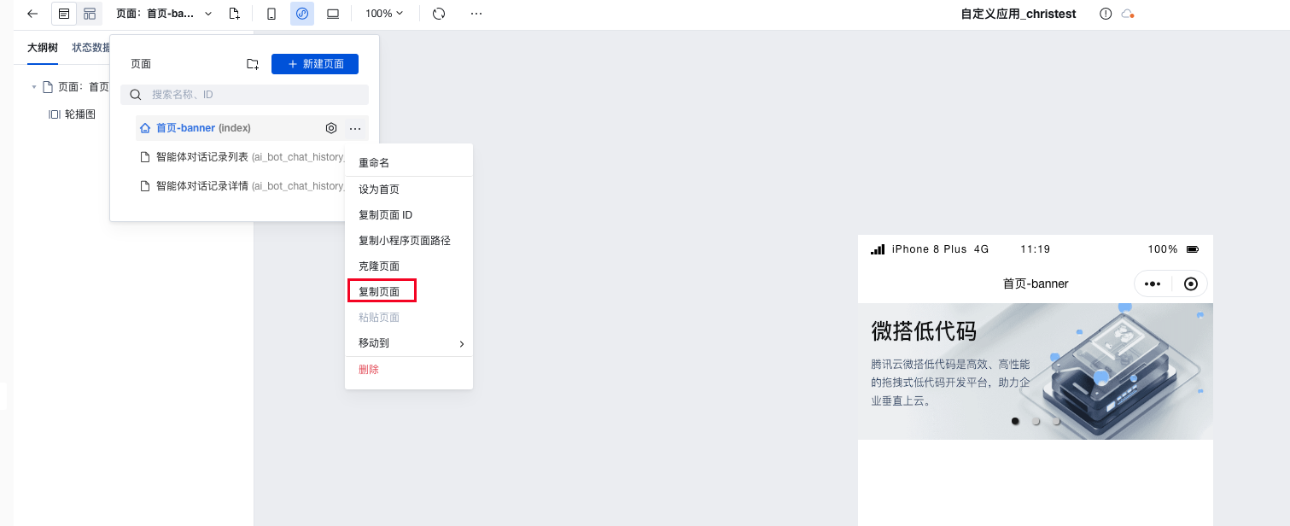The width and height of the screenshot is (1290, 526).
Task: Click the preview's capsule circle close icon
Action: [1191, 284]
